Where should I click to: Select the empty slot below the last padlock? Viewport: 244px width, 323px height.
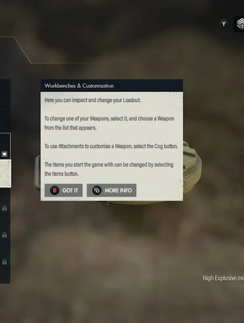(5, 276)
